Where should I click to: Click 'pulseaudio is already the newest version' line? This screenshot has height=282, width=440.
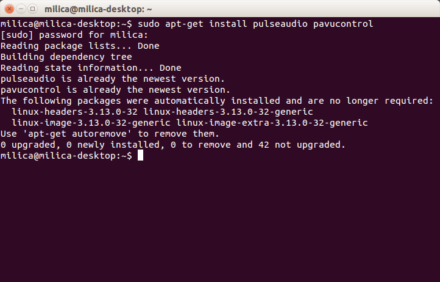pyautogui.click(x=113, y=79)
